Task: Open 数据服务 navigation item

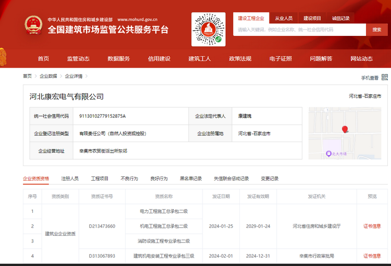Action: click(x=119, y=58)
